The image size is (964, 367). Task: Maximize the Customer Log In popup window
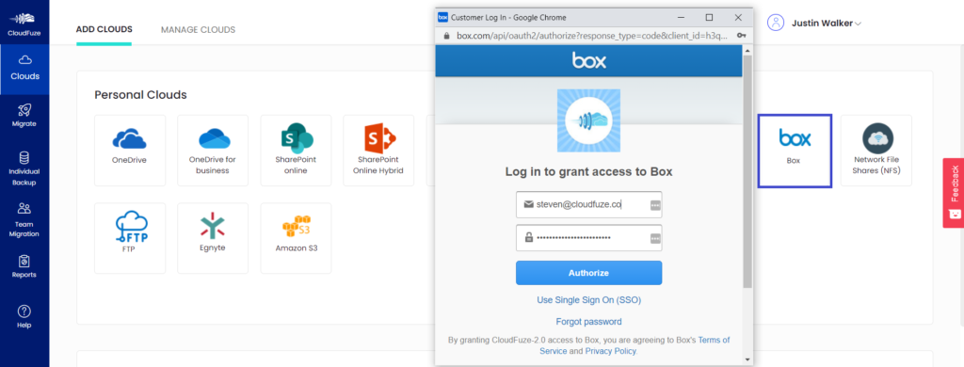(709, 17)
